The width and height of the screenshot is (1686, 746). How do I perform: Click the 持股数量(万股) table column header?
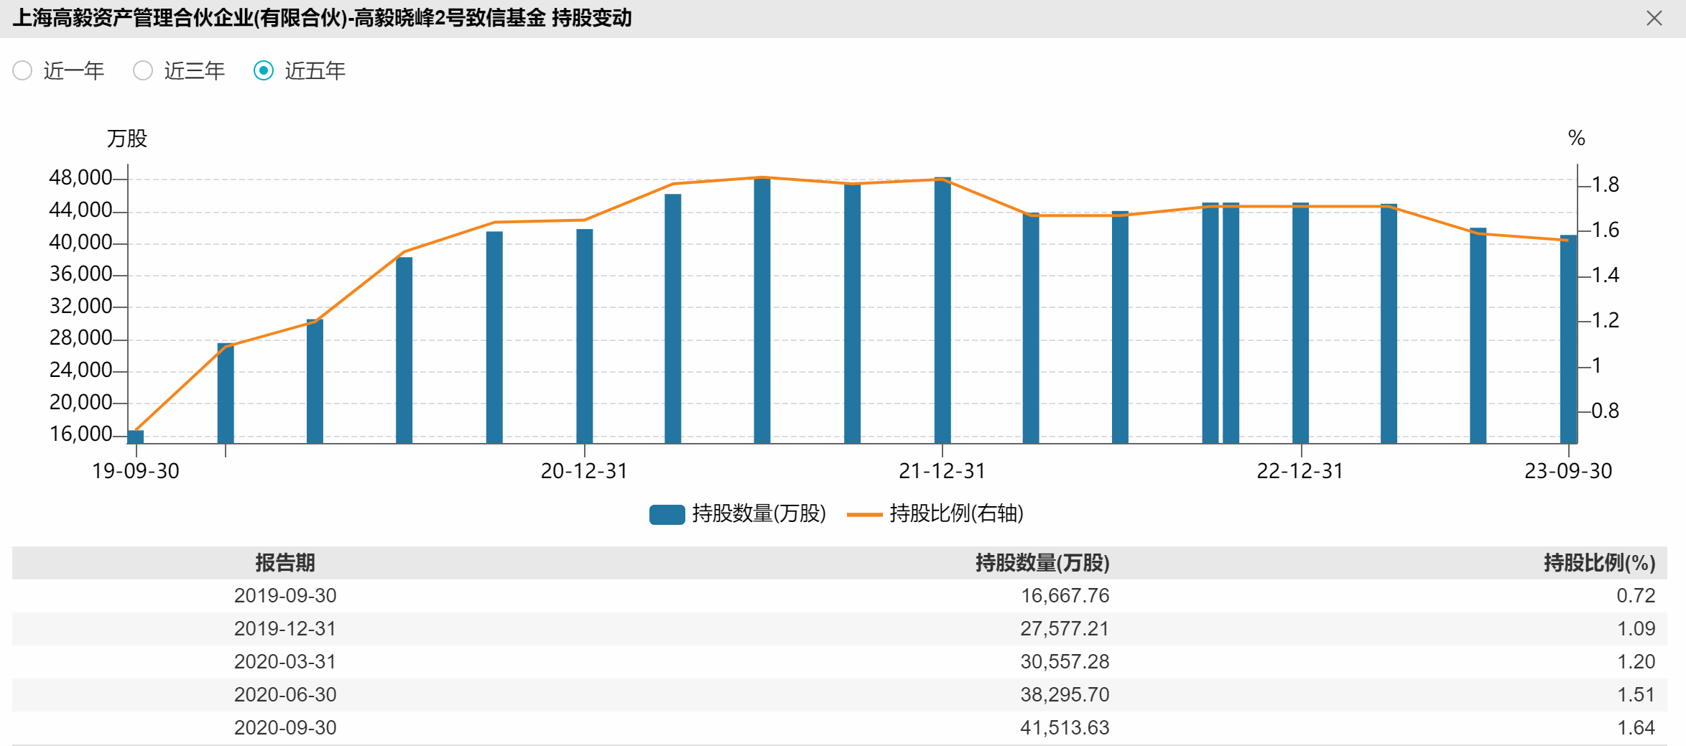pos(1042,563)
